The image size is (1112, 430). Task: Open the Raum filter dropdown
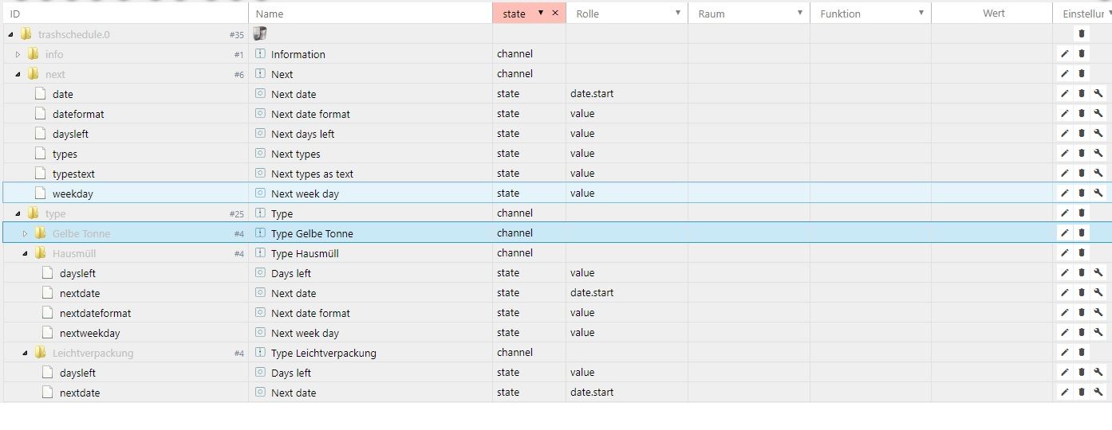pyautogui.click(x=799, y=13)
